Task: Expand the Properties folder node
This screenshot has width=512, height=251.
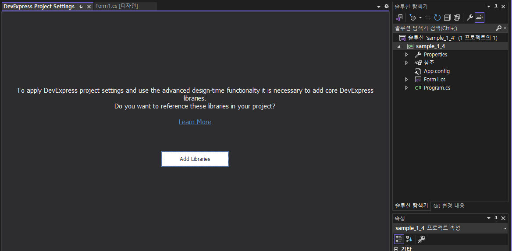Action: (x=406, y=54)
